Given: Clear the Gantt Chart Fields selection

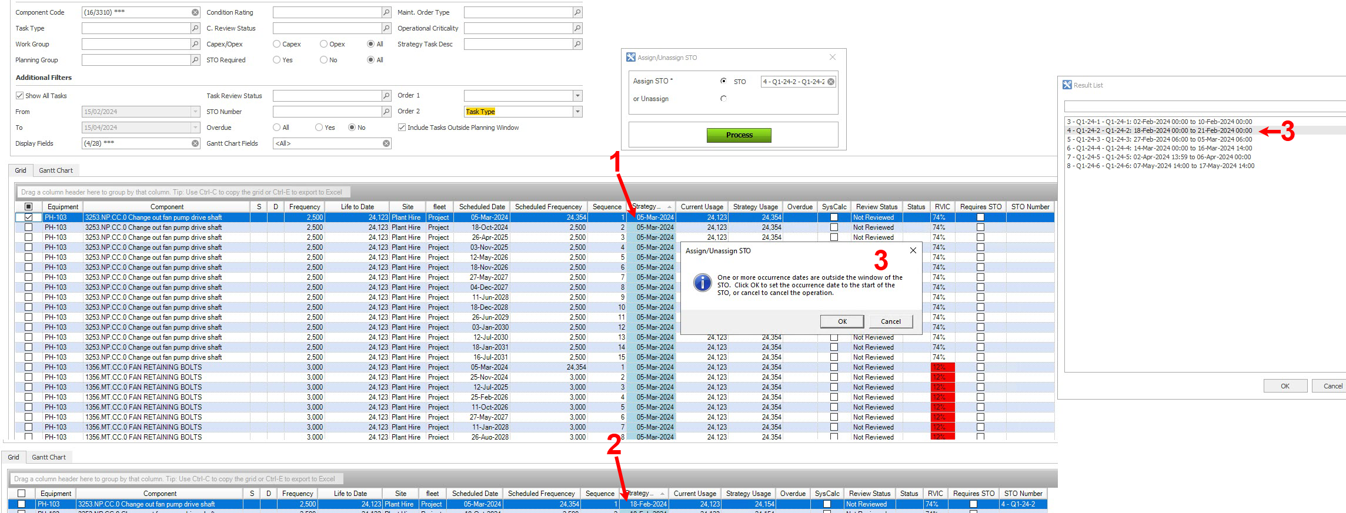Looking at the screenshot, I should (x=386, y=143).
